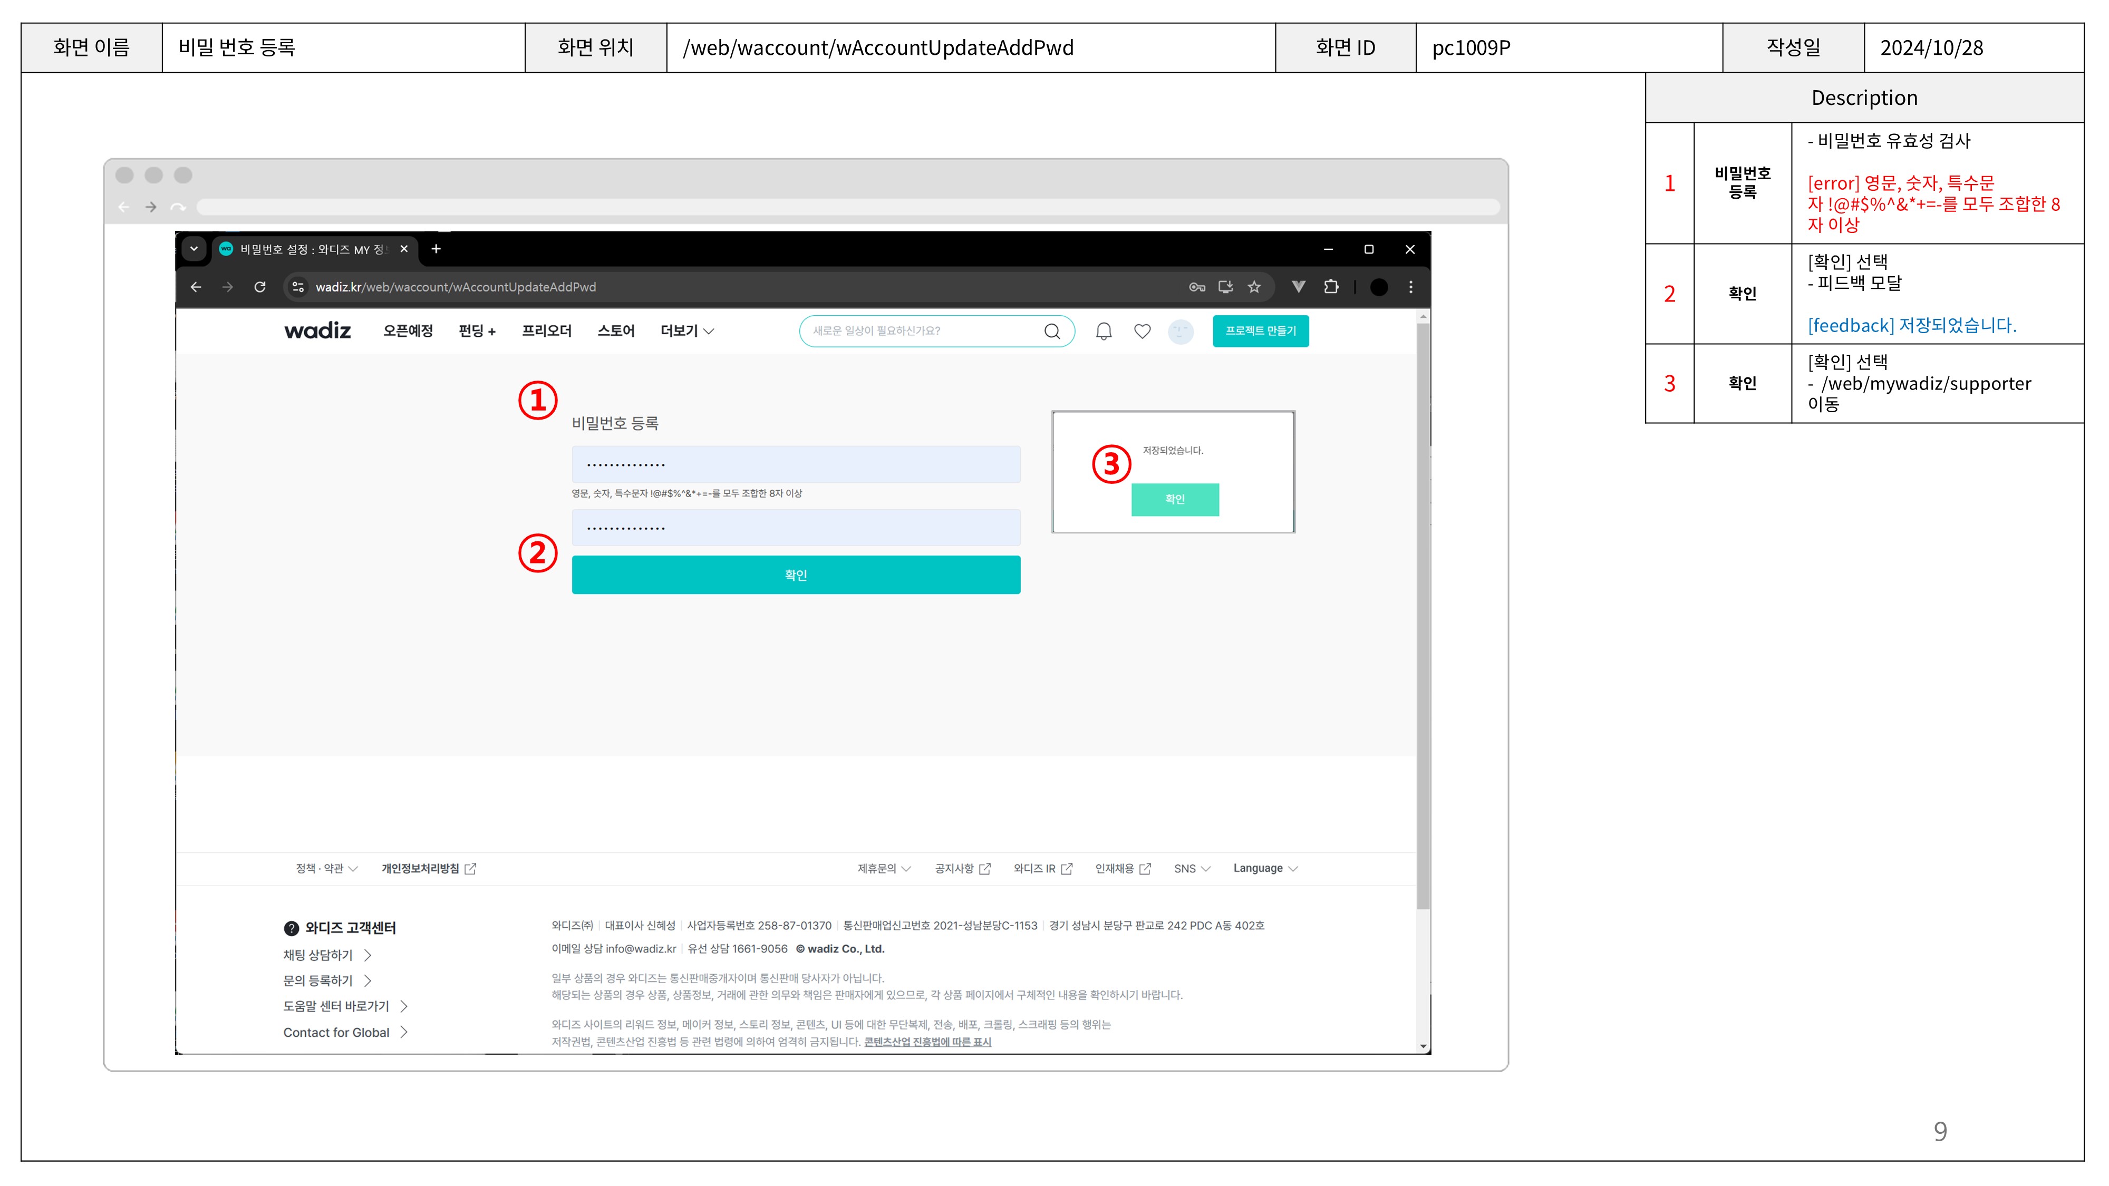Open the browser extensions puzzle icon
Image resolution: width=2109 pixels, height=1186 pixels.
coord(1331,287)
